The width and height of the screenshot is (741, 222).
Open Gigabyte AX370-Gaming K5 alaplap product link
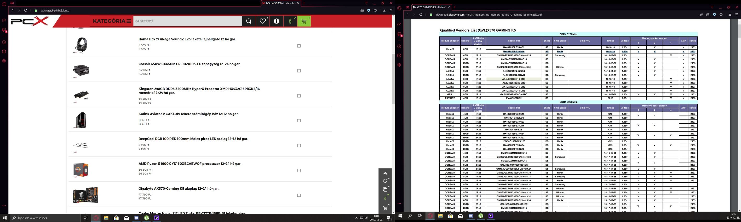click(x=178, y=189)
